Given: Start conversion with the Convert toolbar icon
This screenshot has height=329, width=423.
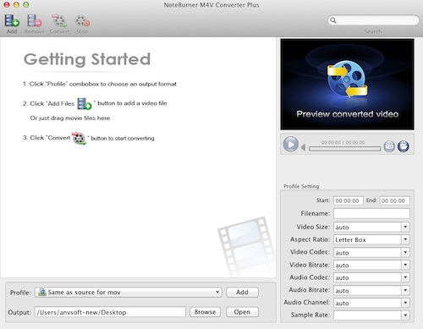Looking at the screenshot, I should tap(59, 21).
